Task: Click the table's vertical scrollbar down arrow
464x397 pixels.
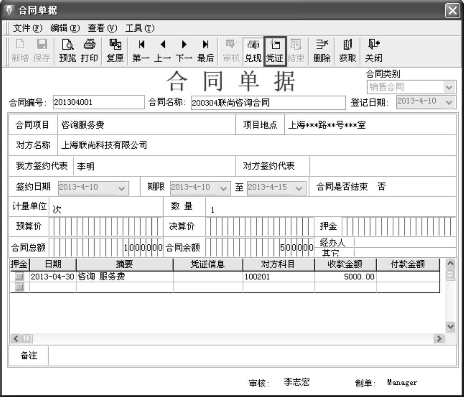Action: 450,327
